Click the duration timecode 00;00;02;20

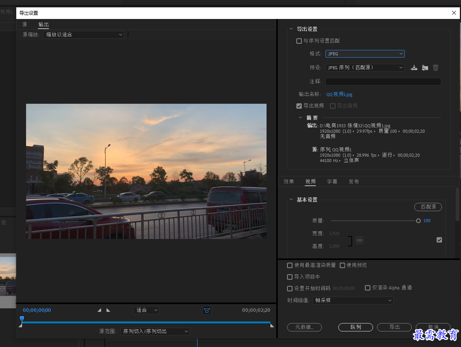tap(256, 310)
